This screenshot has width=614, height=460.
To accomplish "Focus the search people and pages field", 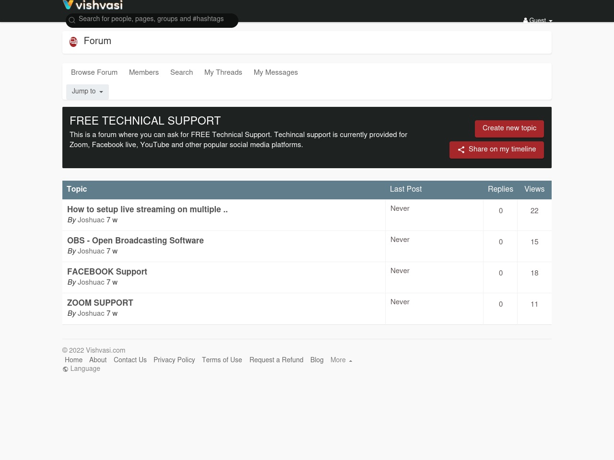I will coord(152,20).
